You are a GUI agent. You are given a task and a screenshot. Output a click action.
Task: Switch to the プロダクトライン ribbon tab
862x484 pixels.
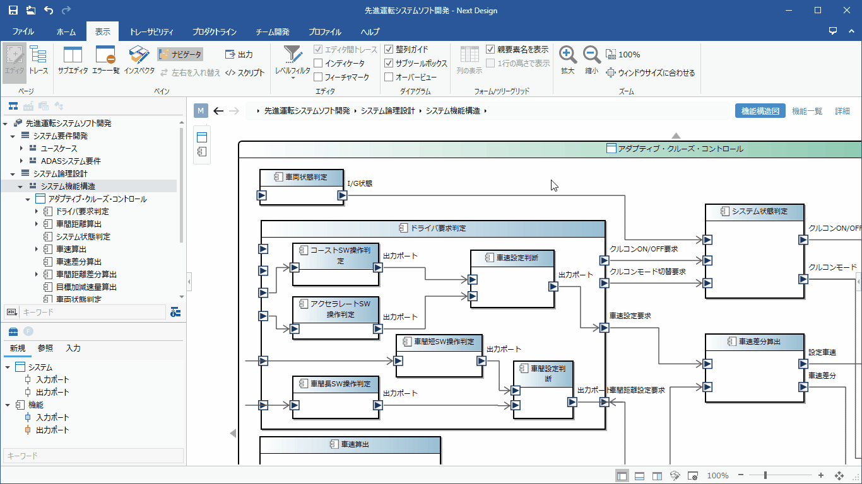click(215, 32)
